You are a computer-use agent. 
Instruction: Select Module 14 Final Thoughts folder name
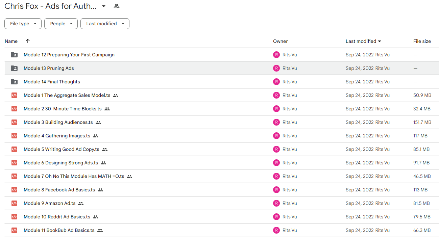[x=52, y=82]
